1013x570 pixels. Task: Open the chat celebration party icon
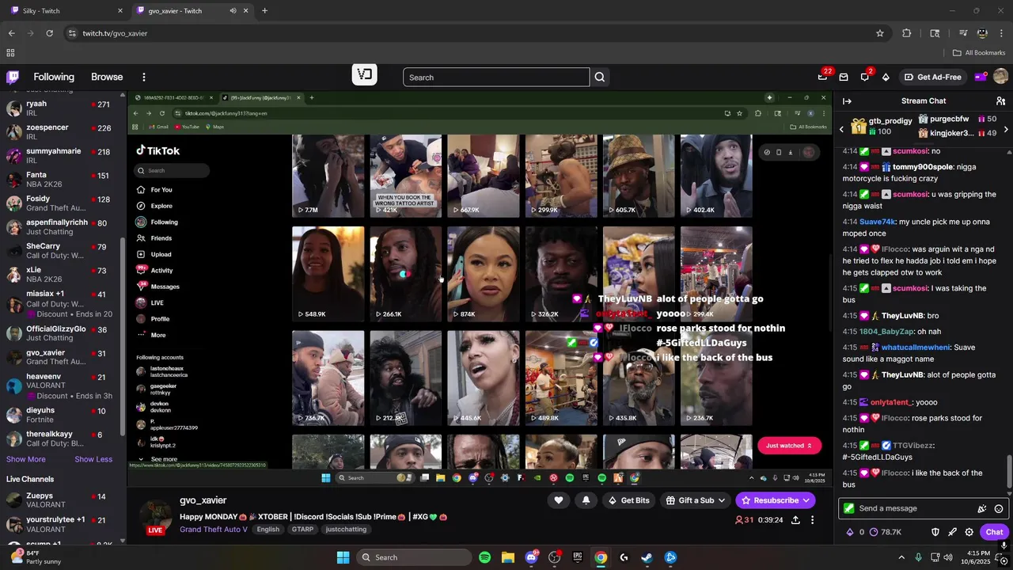(982, 508)
